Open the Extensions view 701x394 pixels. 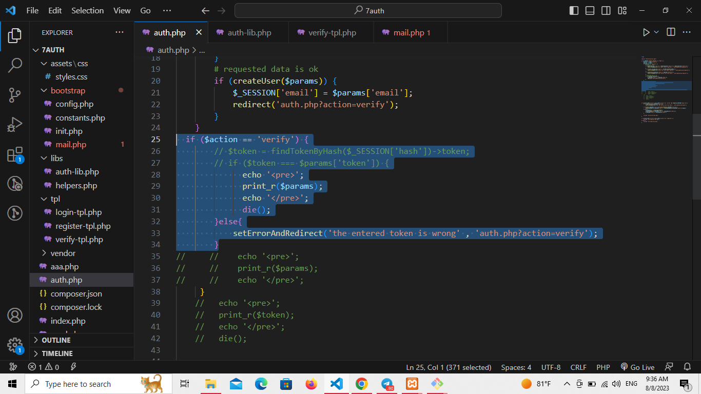click(x=15, y=154)
